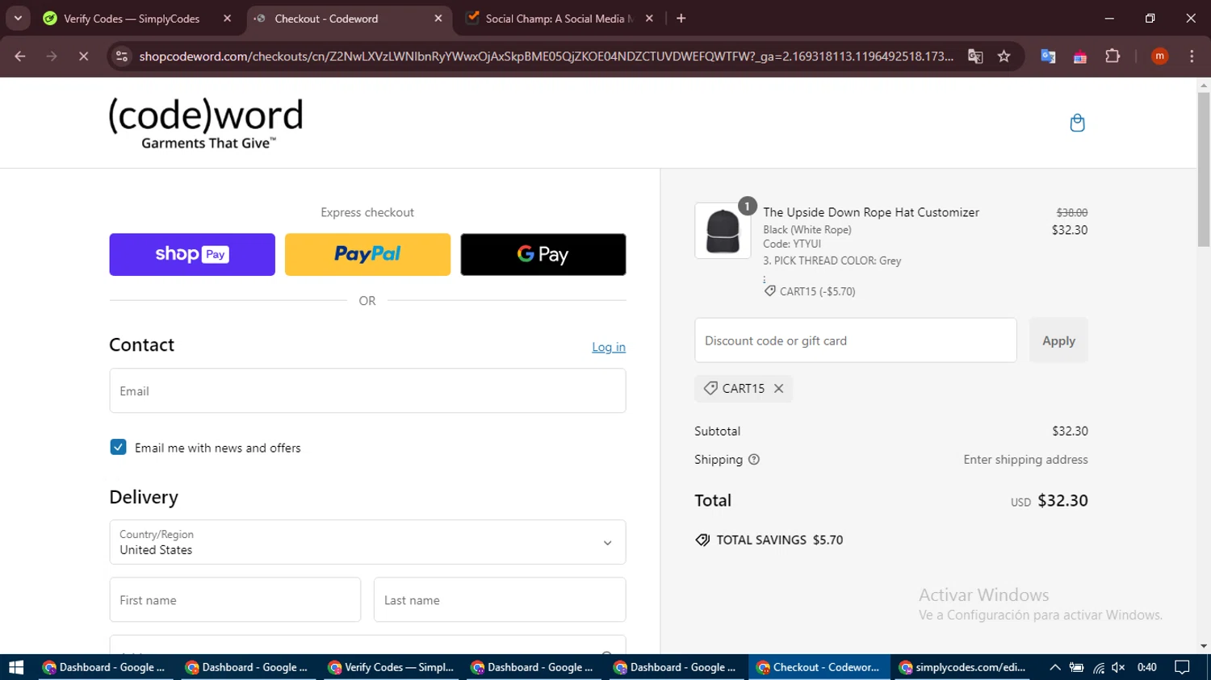Open the Chrome profile avatar
Screen dimensions: 1211x680
click(1159, 56)
